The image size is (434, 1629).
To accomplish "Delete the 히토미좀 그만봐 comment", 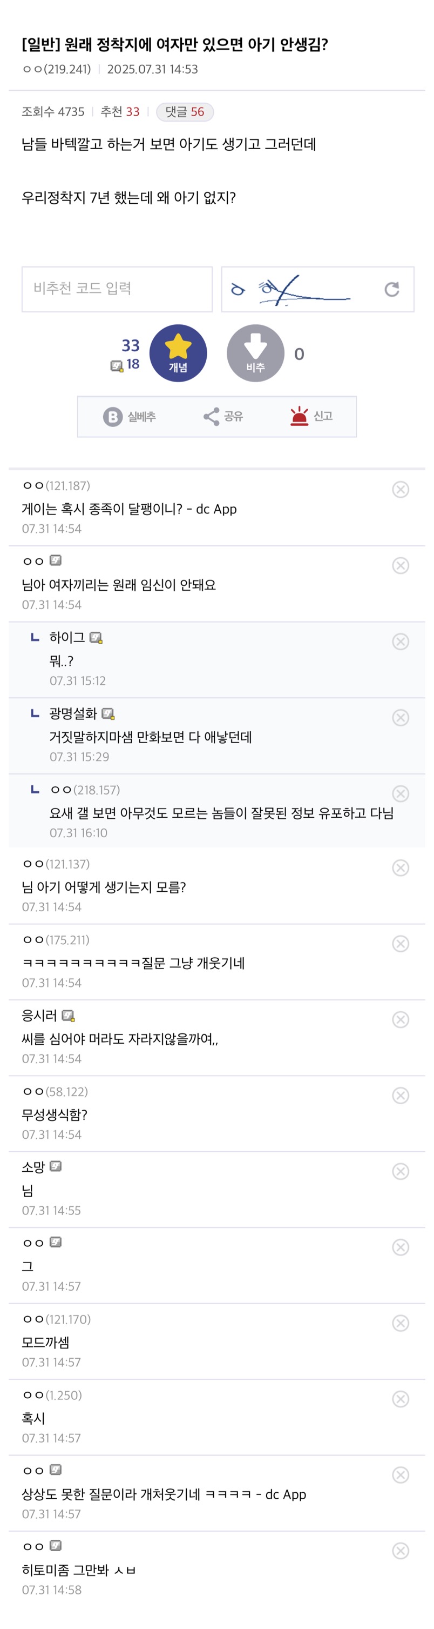I will click(x=400, y=1551).
